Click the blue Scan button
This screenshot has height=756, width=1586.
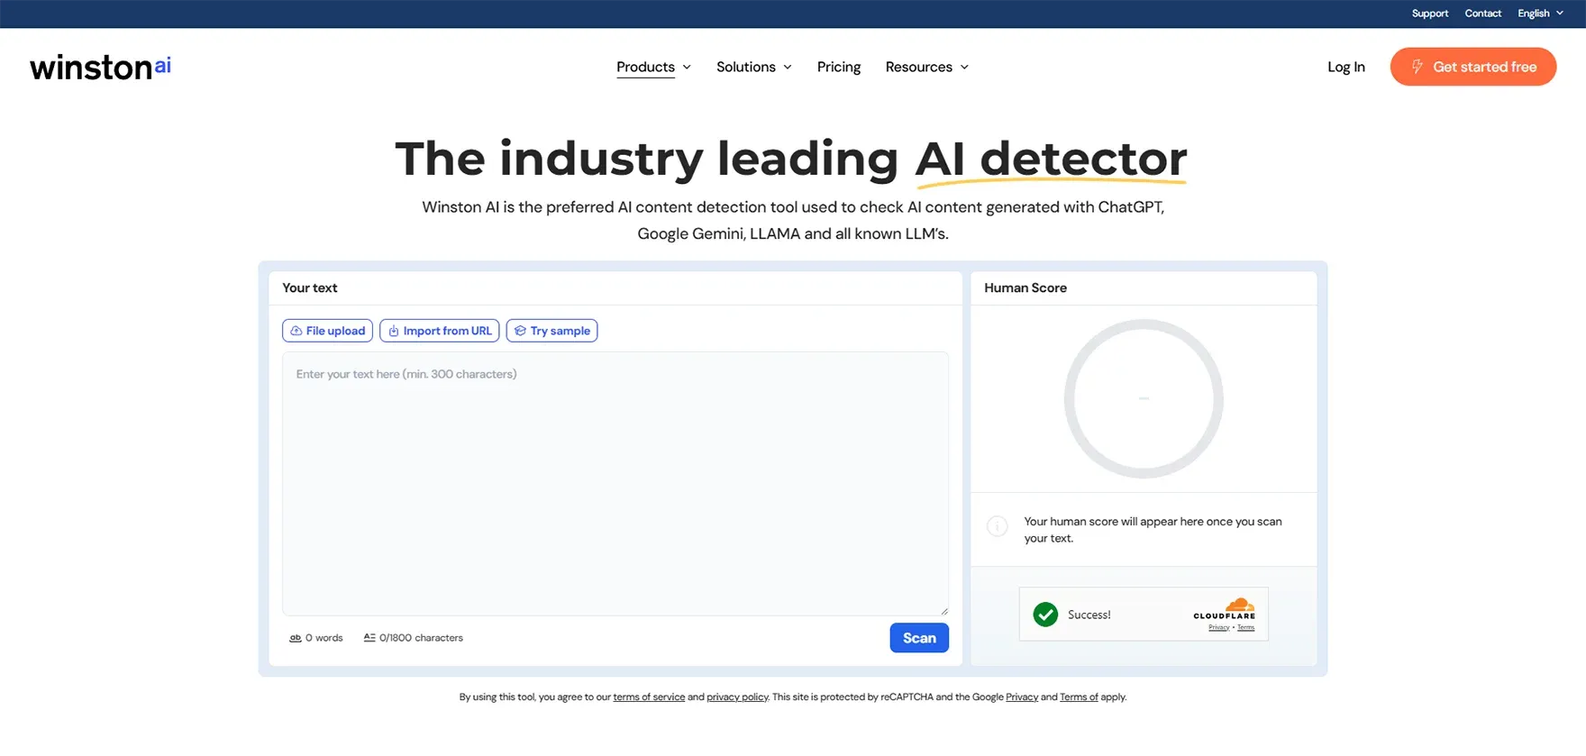point(919,638)
